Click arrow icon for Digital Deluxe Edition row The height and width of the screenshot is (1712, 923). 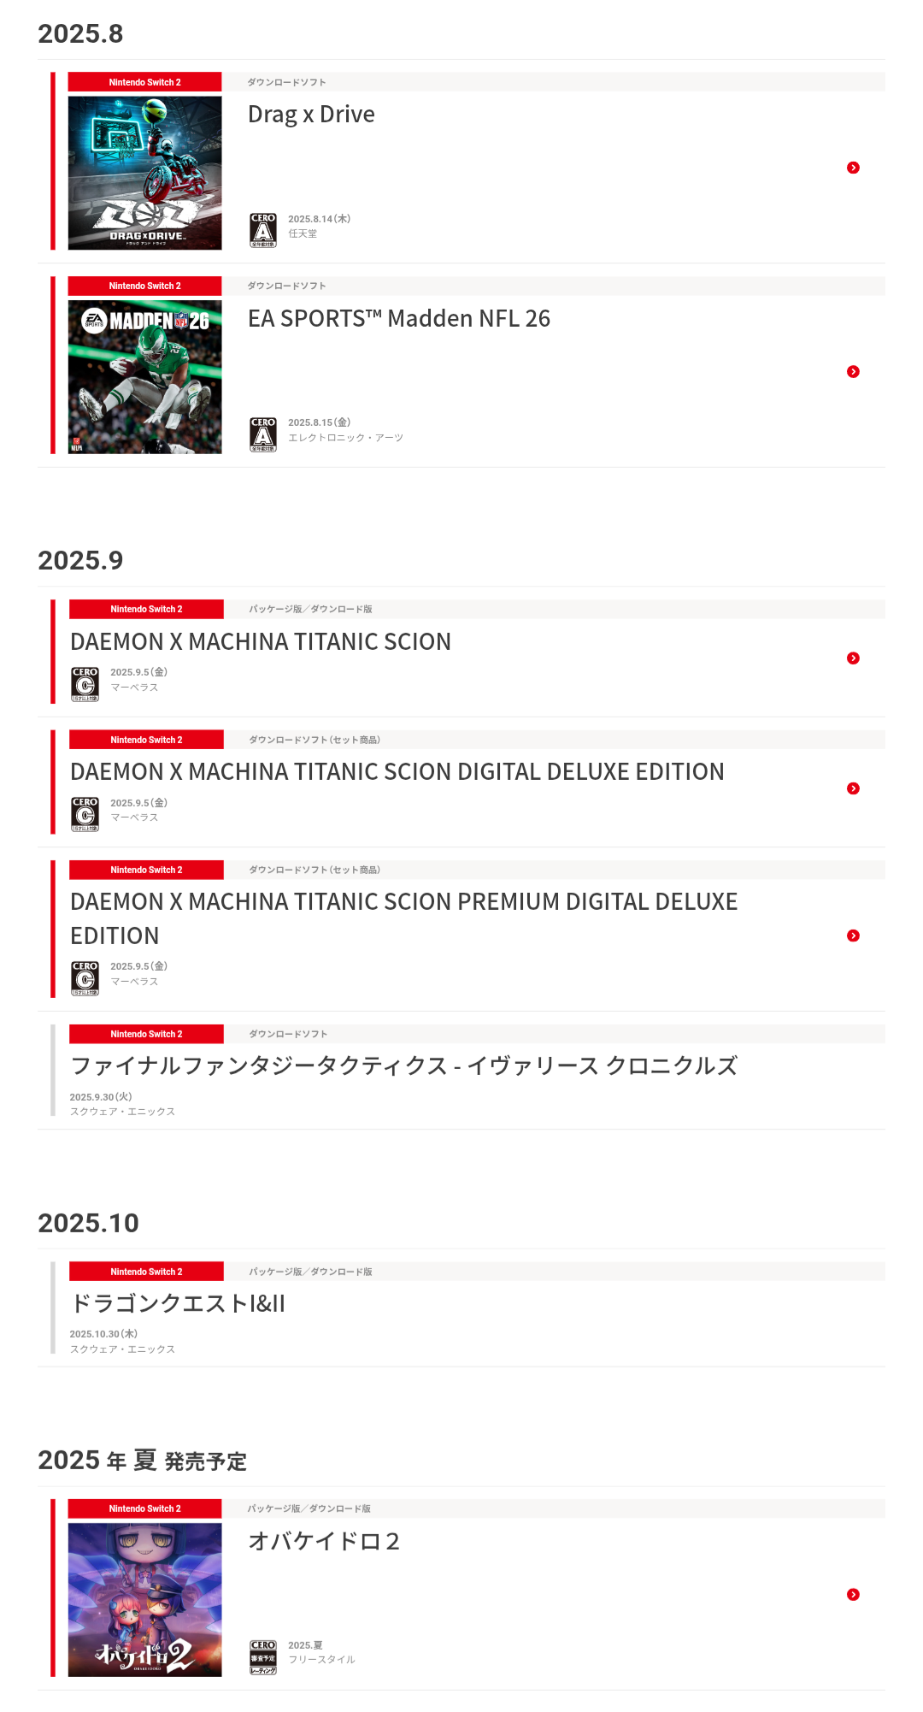(x=853, y=788)
